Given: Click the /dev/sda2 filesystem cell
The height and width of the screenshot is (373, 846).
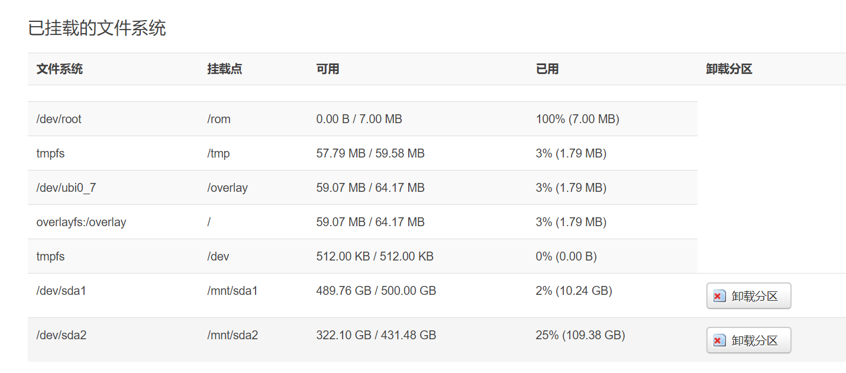Looking at the screenshot, I should pyautogui.click(x=62, y=335).
